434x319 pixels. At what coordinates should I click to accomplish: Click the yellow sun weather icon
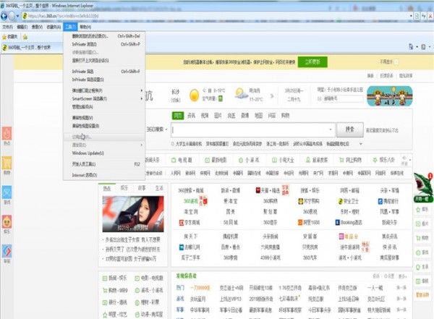click(x=194, y=95)
